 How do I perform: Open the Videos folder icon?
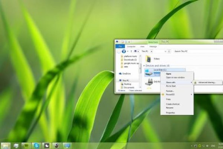(148, 58)
